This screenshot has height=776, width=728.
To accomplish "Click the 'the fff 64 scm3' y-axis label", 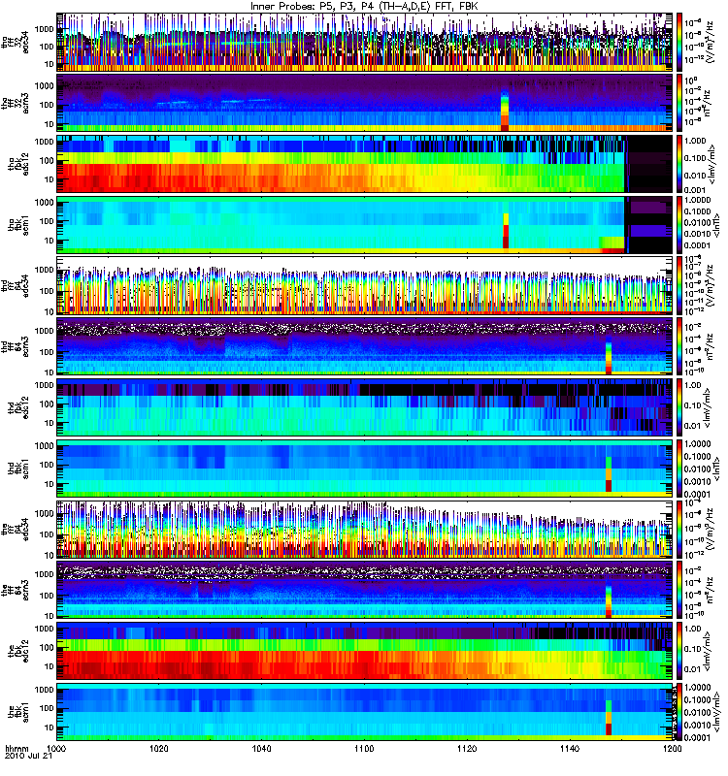I will coord(15,590).
